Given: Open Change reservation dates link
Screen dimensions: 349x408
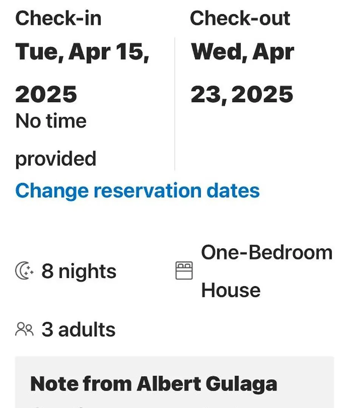Looking at the screenshot, I should tap(137, 191).
